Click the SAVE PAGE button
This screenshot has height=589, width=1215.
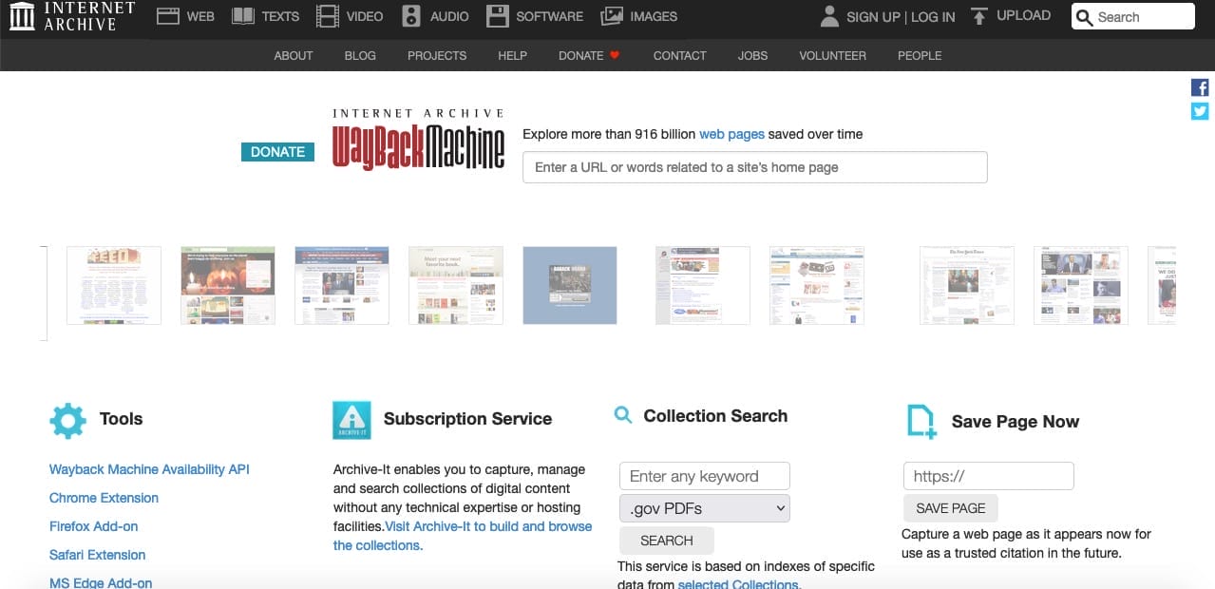point(950,508)
